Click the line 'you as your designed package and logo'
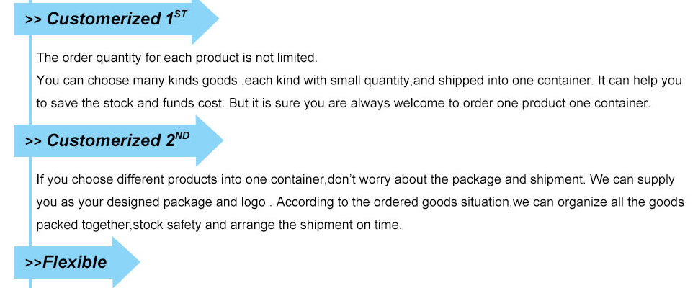 359,202
